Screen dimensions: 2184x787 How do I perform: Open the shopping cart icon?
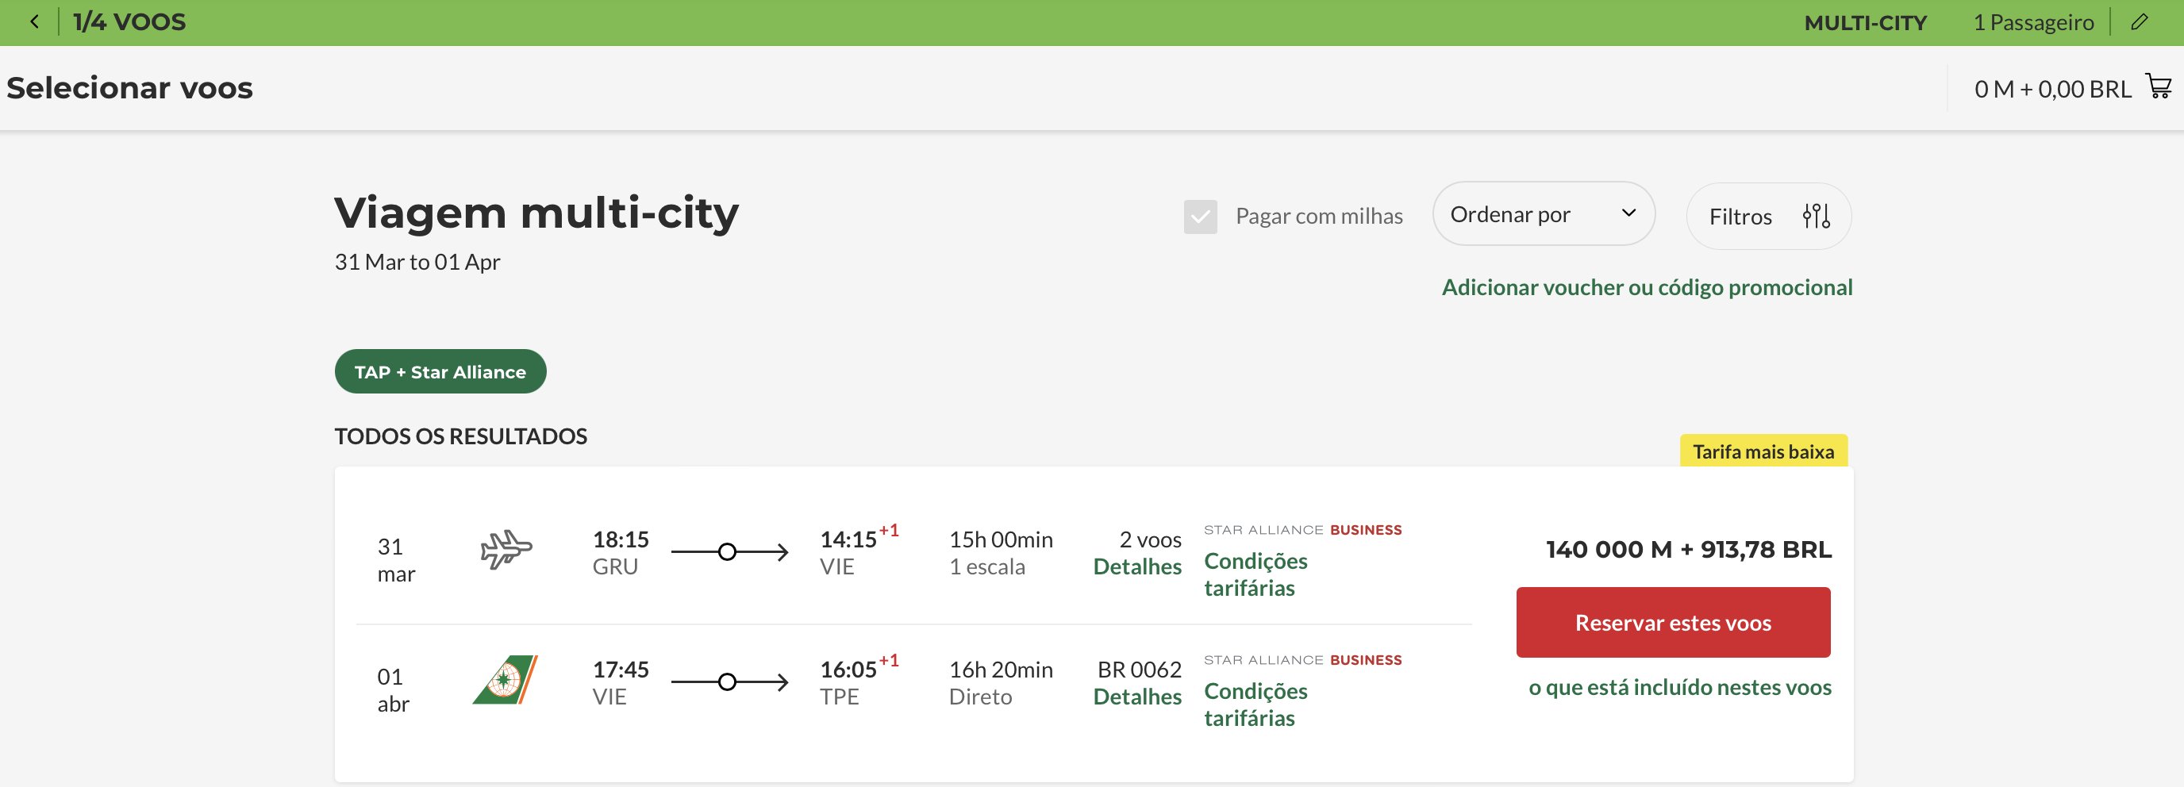coord(2159,86)
